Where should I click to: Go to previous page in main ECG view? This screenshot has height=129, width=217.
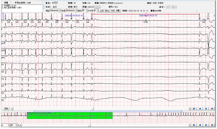coord(200,109)
